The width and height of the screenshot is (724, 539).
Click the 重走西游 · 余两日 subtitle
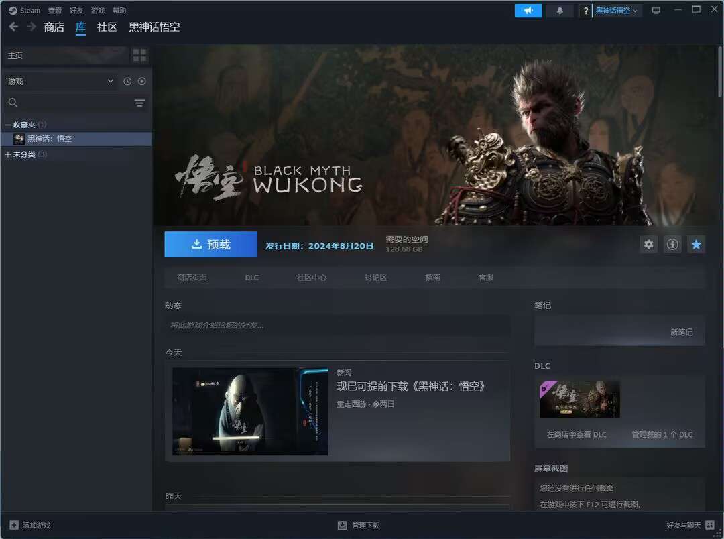tap(365, 404)
